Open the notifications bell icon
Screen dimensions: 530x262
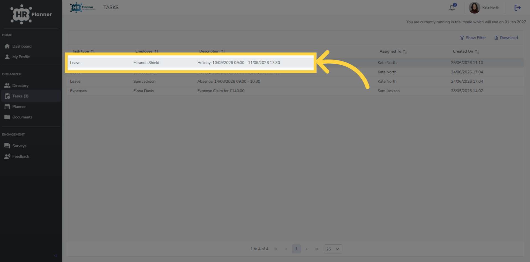(x=452, y=7)
